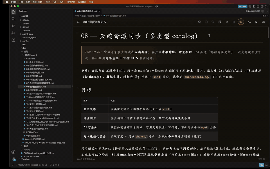This screenshot has width=270, height=169.
Task: Open the Apple menu
Action: click(x=7, y=2)
